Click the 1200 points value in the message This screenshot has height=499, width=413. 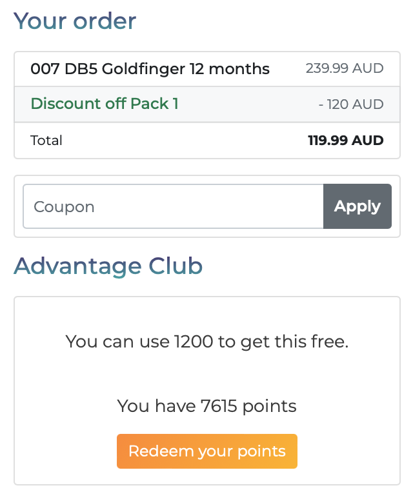[x=194, y=342]
